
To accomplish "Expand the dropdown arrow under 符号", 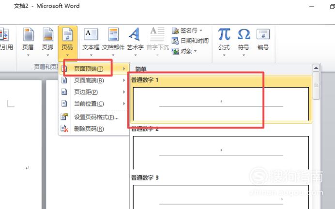I will coord(244,55).
